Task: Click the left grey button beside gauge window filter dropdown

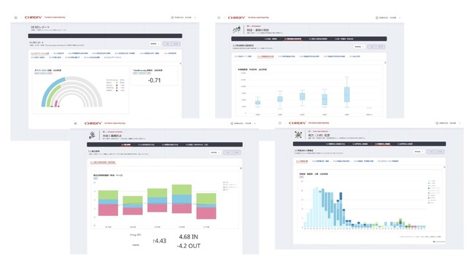Action: click(x=167, y=44)
